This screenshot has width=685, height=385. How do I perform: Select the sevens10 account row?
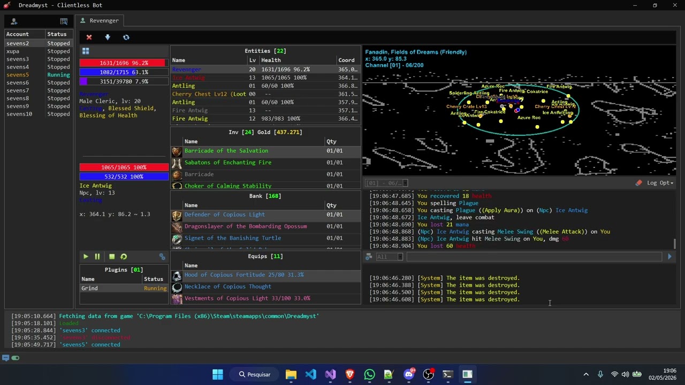[x=38, y=114]
